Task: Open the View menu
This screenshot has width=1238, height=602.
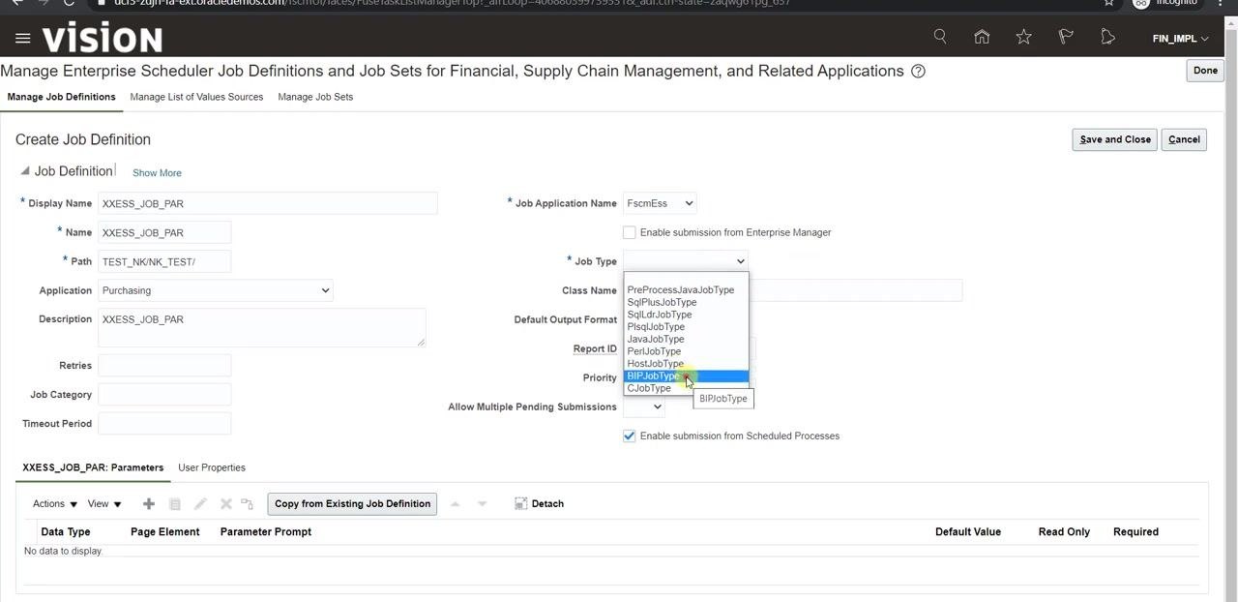Action: point(104,503)
